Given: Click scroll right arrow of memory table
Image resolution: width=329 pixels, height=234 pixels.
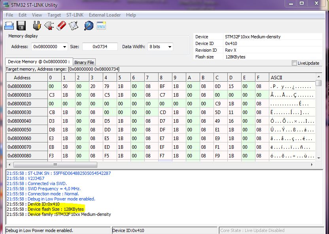Looking at the screenshot, I should (312, 165).
